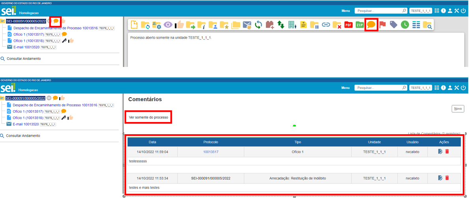Toggle the purple eye icon in the toolbar
The width and height of the screenshot is (469, 198).
click(168, 25)
